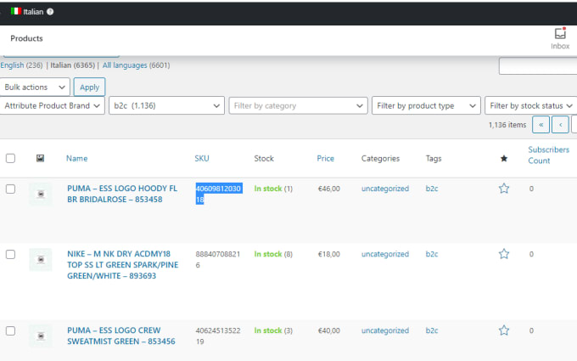Image resolution: width=577 pixels, height=361 pixels.
Task: Click 'In stock (1)' status text
Action: tap(273, 189)
